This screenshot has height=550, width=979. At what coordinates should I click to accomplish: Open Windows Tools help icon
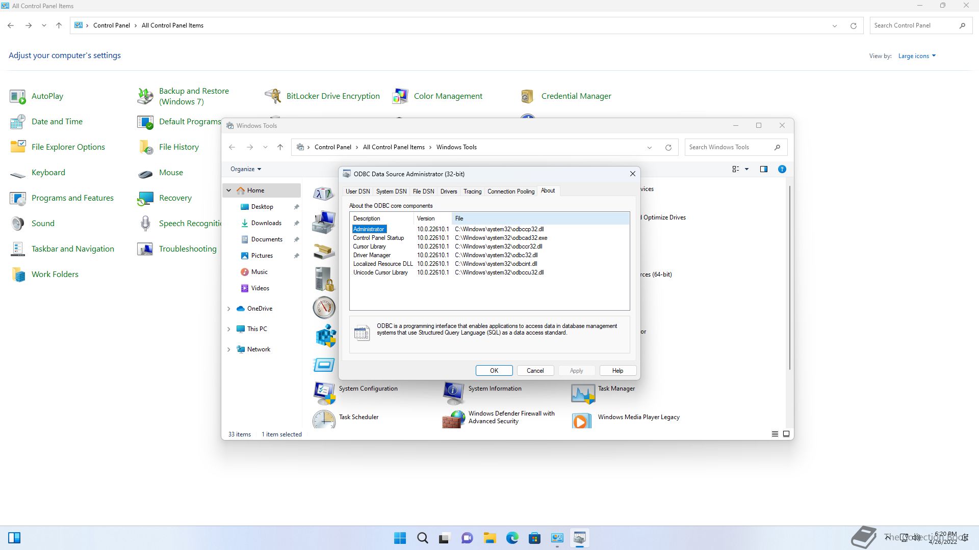(x=782, y=169)
